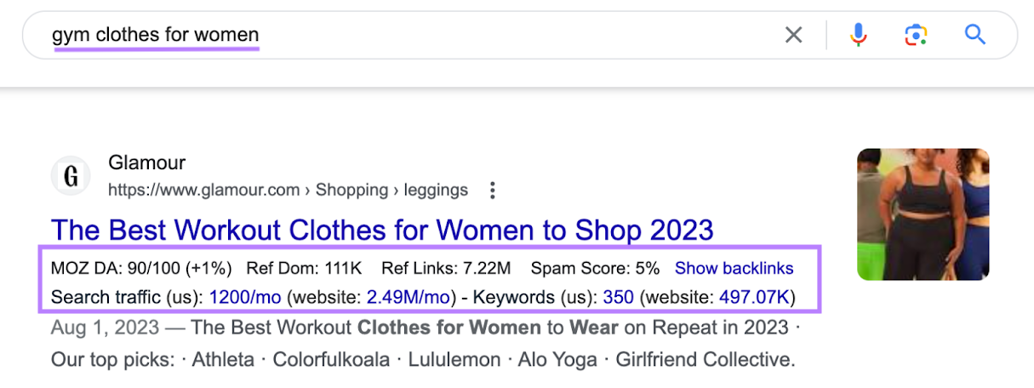Start voice search with the microphone icon

[858, 35]
